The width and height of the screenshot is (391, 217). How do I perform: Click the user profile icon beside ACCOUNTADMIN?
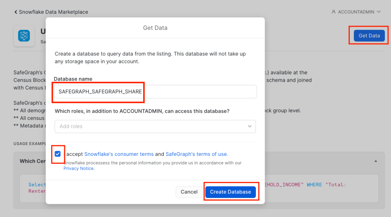click(333, 12)
